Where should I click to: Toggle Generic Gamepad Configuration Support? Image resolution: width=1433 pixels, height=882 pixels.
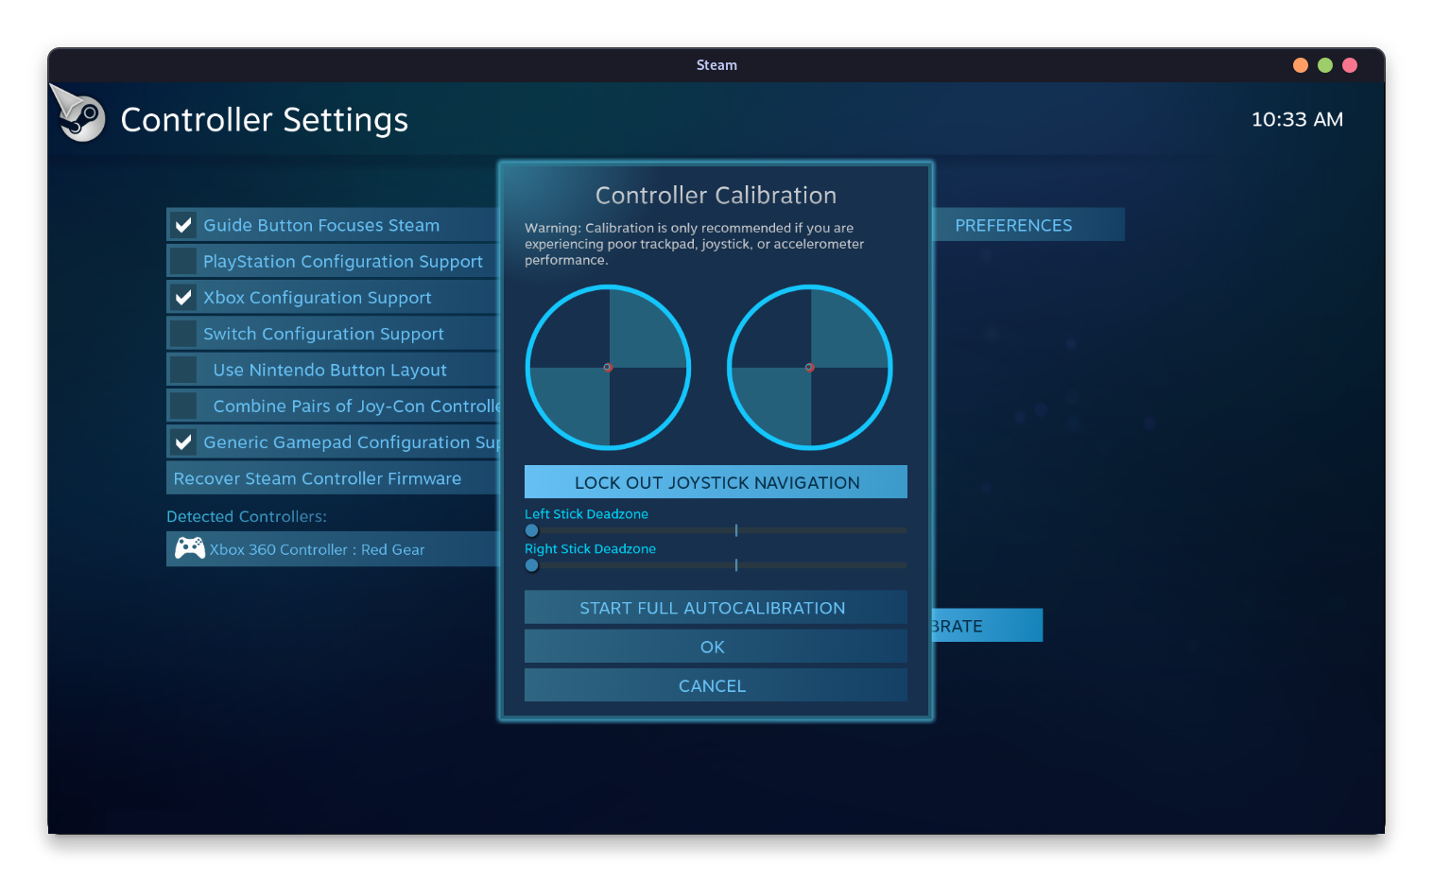(182, 441)
